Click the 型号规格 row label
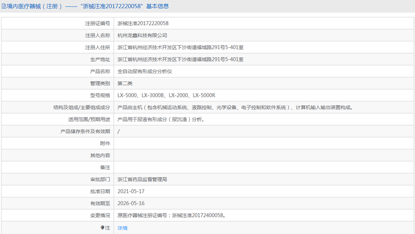Screen dimensions: 415x234 pos(100,96)
